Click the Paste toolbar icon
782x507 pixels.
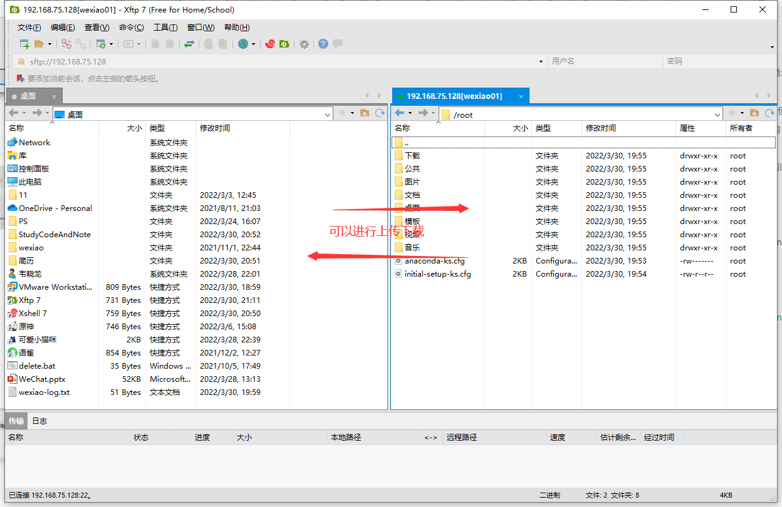(x=224, y=44)
